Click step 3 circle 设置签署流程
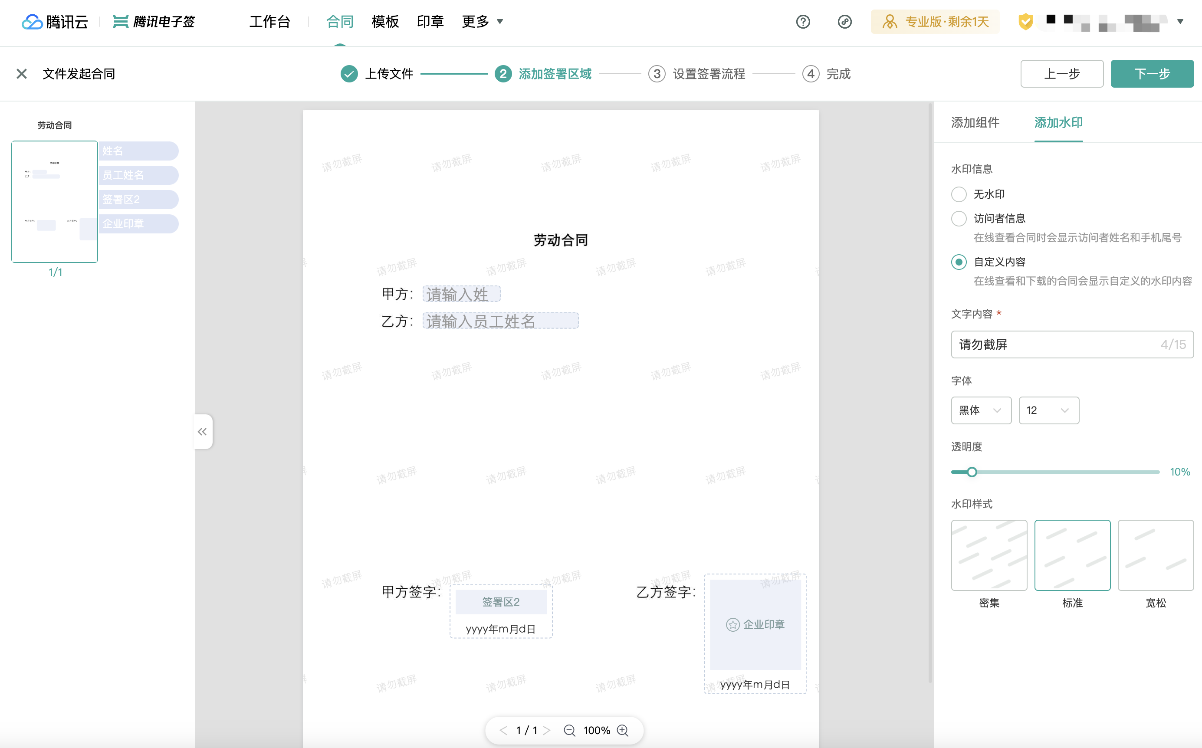 pyautogui.click(x=657, y=74)
